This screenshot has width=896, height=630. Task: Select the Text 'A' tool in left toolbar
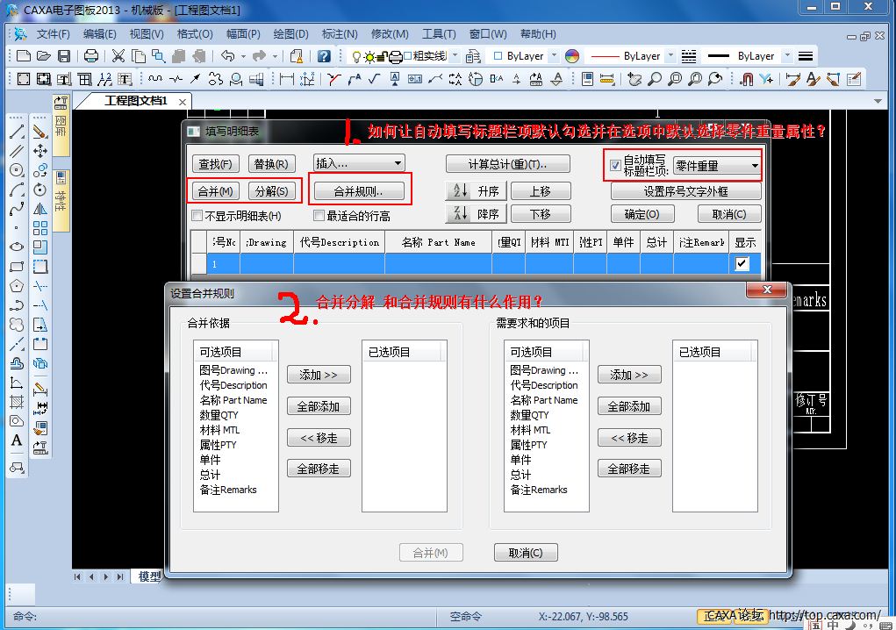(17, 440)
